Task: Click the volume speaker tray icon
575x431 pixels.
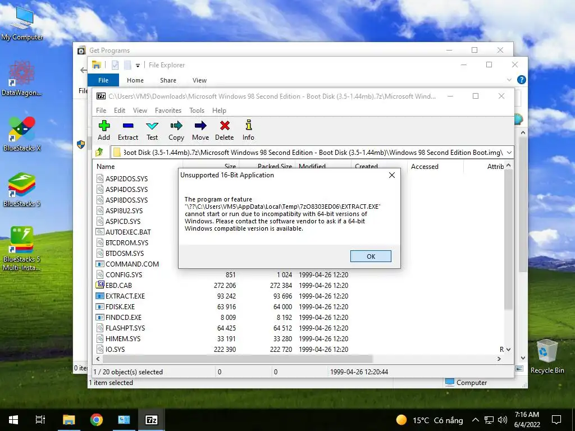Action: [503, 420]
